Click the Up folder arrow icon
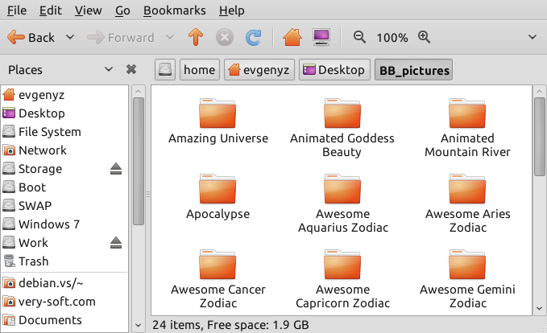Viewport: 547px width, 333px height. (194, 38)
